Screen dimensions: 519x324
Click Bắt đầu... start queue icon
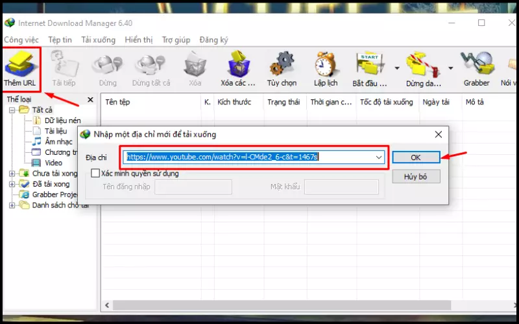(370, 64)
